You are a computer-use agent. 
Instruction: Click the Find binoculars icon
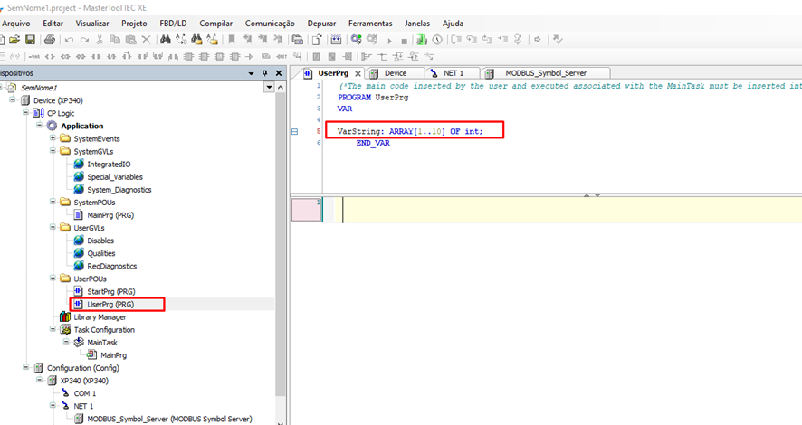point(165,40)
